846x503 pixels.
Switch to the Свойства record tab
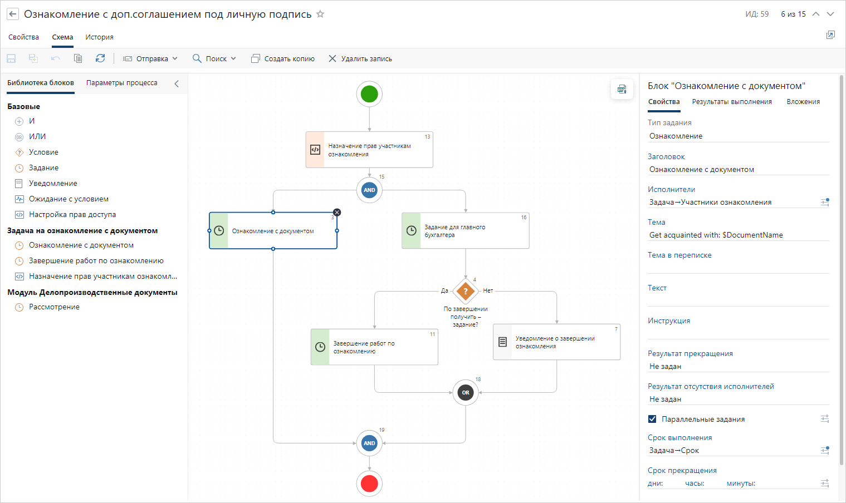[x=23, y=37]
